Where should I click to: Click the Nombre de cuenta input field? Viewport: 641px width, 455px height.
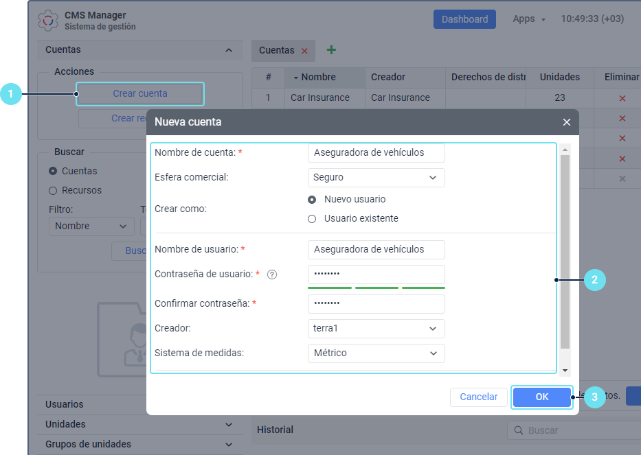coord(376,153)
